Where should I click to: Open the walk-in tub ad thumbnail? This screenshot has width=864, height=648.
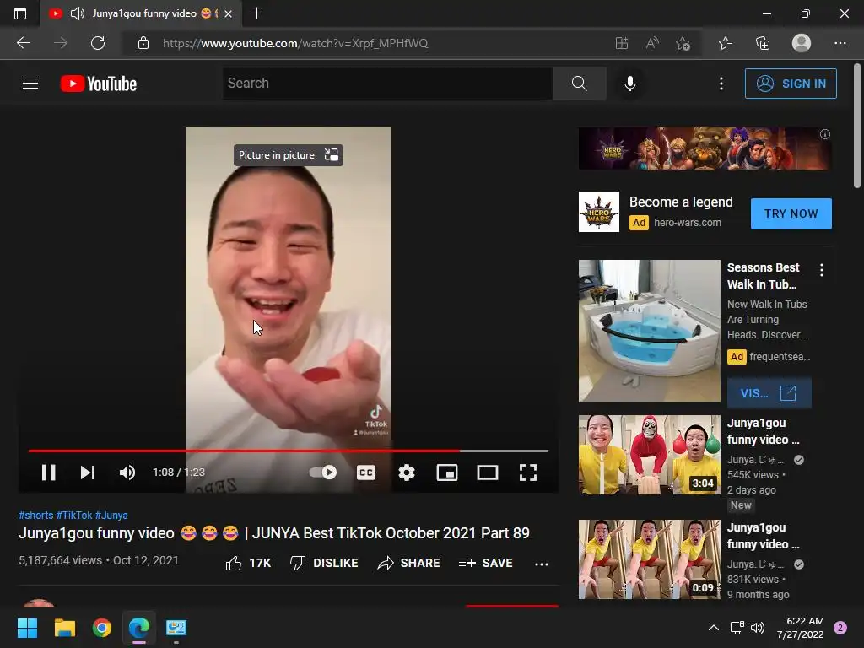649,331
